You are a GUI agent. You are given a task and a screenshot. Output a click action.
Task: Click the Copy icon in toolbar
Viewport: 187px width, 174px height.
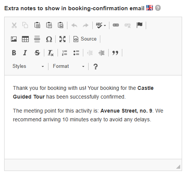[25, 25]
